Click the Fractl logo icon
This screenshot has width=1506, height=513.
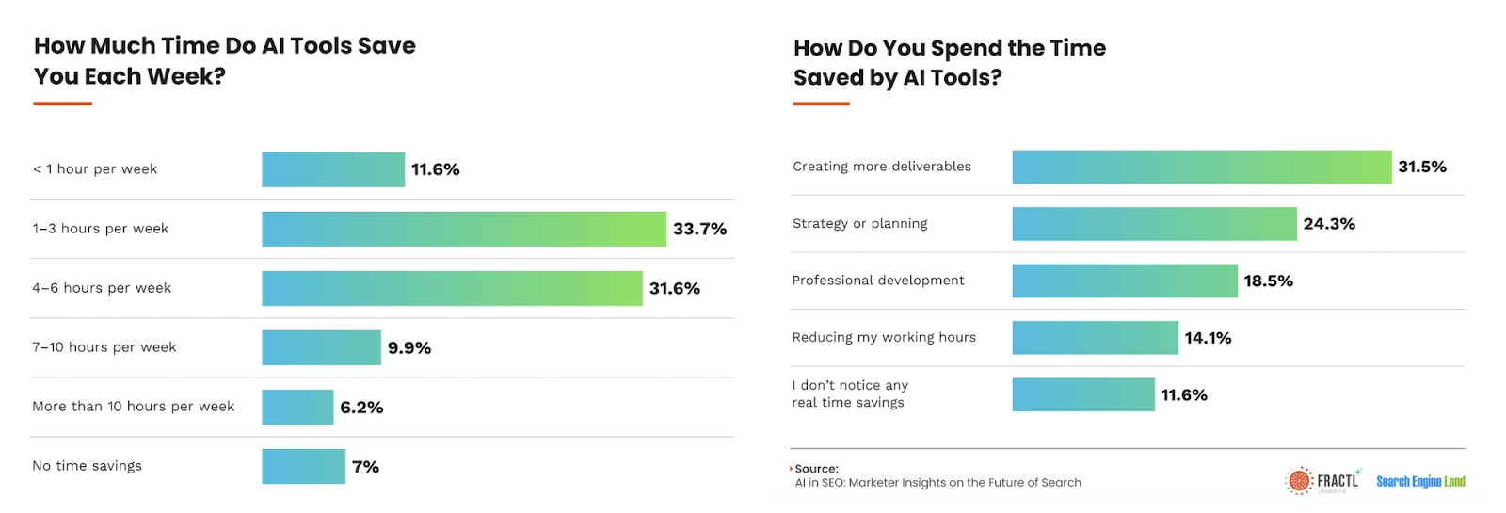point(1299,481)
